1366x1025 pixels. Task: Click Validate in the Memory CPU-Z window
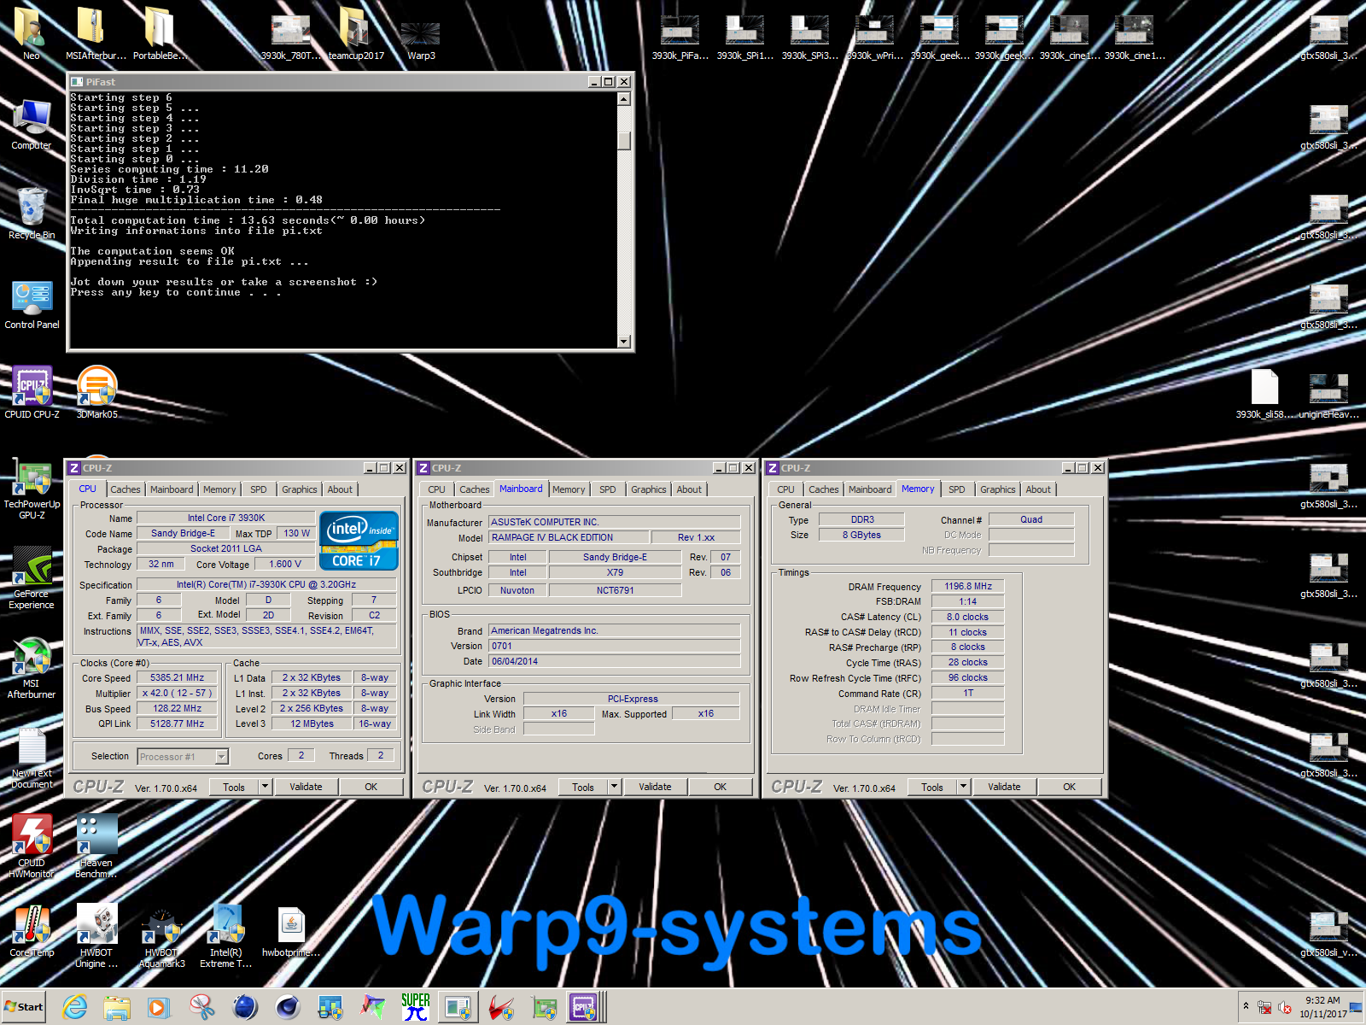click(1004, 787)
